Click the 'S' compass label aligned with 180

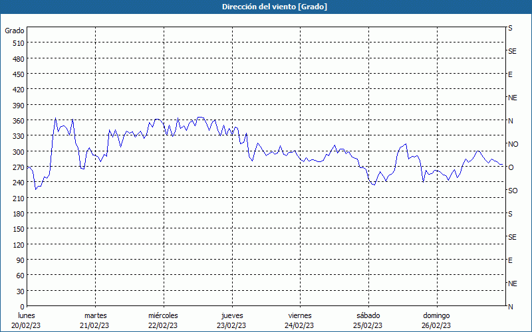point(510,214)
